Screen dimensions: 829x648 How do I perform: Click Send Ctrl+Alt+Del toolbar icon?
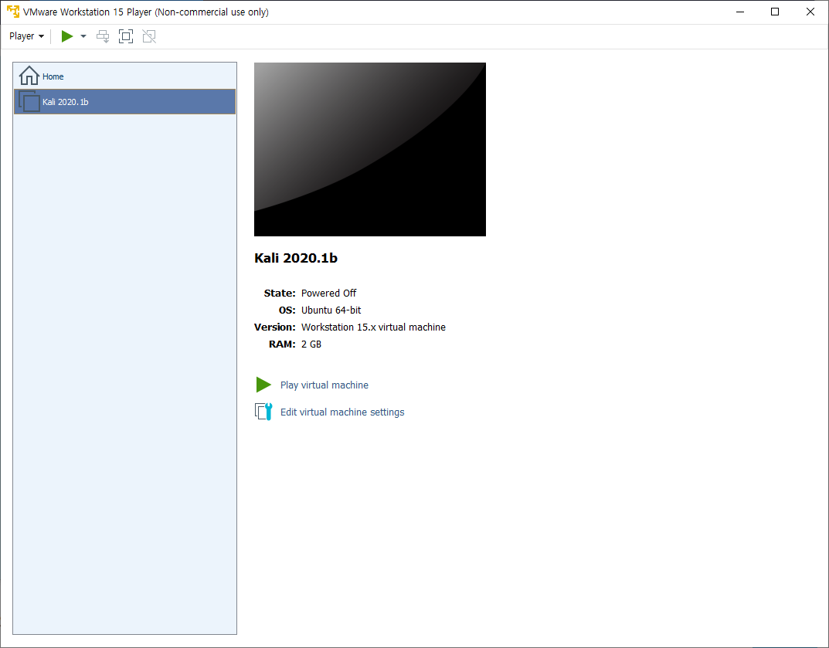pos(103,36)
